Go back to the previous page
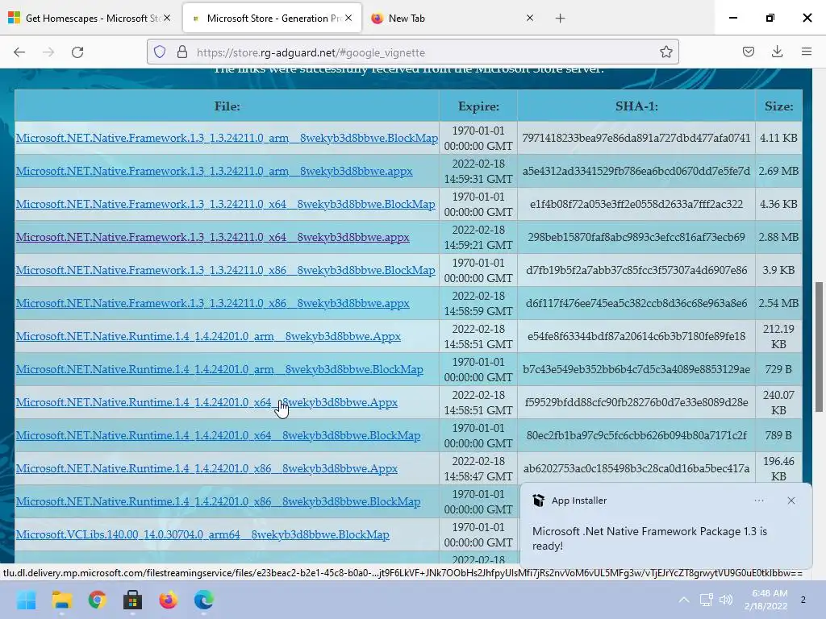This screenshot has height=619, width=826. pyautogui.click(x=19, y=52)
